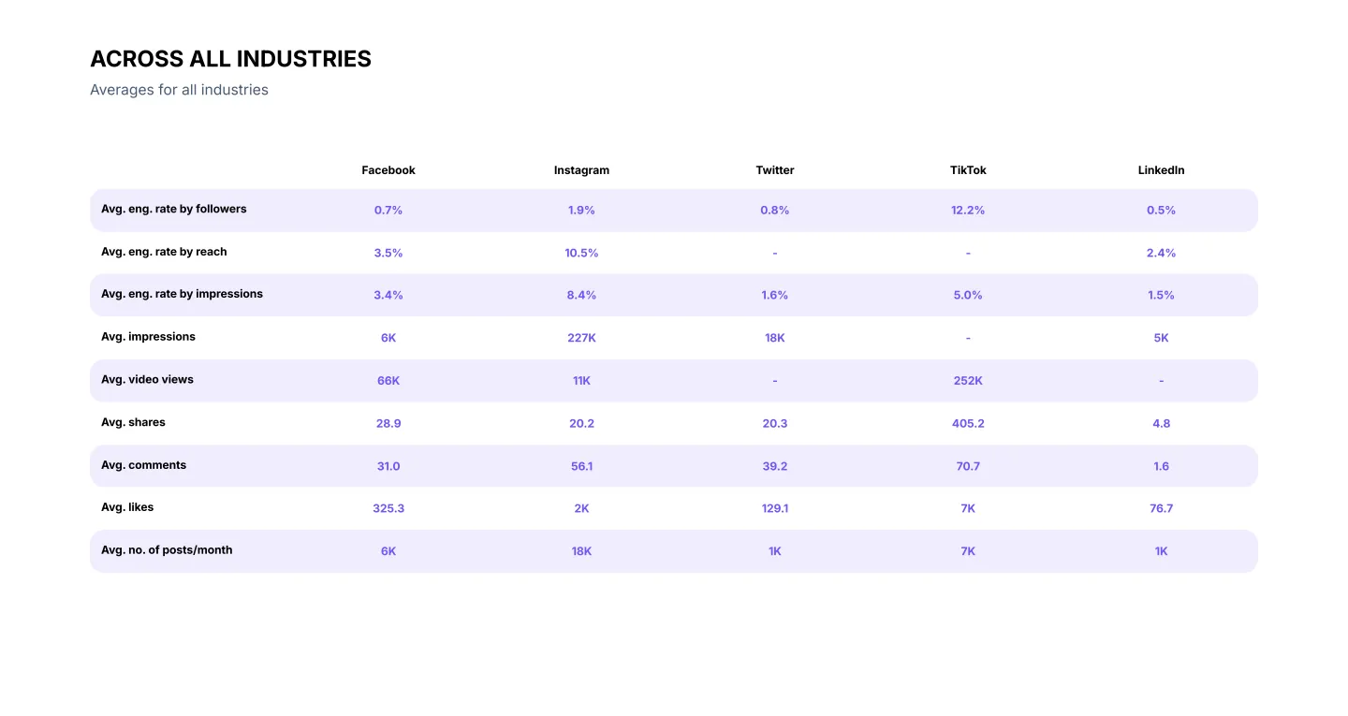
Task: Click the "ACROSS ALL INDUSTRIES" heading
Action: coord(230,59)
